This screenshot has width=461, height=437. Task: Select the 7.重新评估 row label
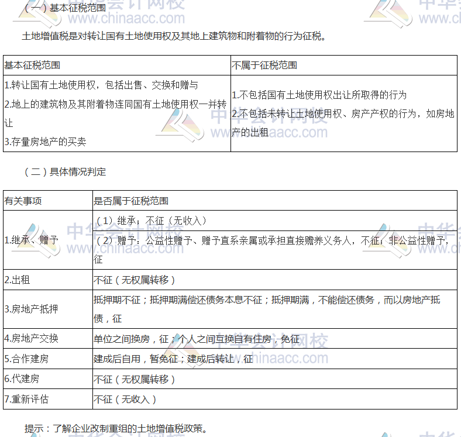click(x=27, y=399)
